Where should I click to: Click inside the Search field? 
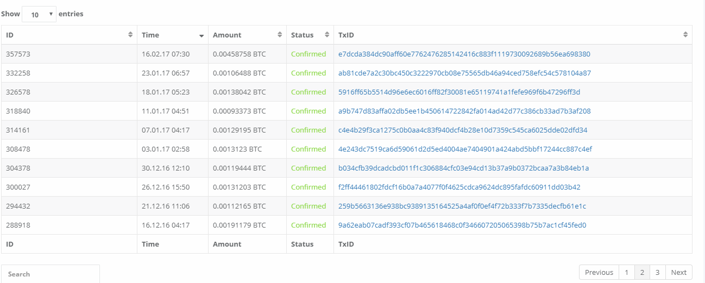click(x=51, y=274)
